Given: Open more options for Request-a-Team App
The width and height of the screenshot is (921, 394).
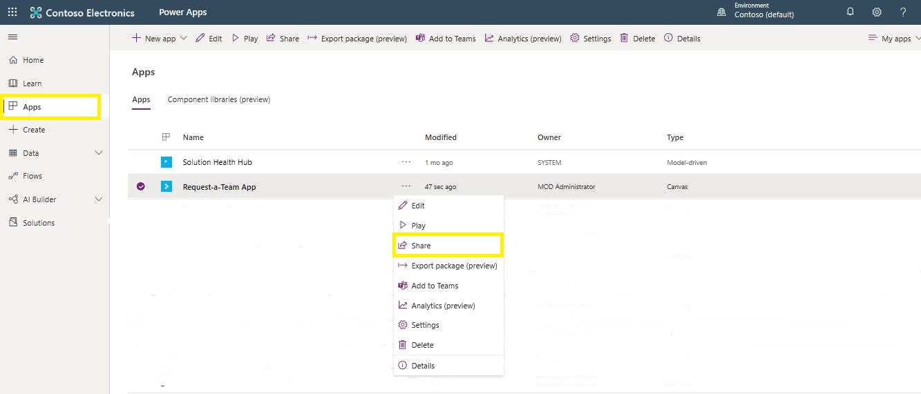Looking at the screenshot, I should [x=406, y=186].
